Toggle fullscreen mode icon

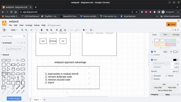pyautogui.click(x=173, y=30)
